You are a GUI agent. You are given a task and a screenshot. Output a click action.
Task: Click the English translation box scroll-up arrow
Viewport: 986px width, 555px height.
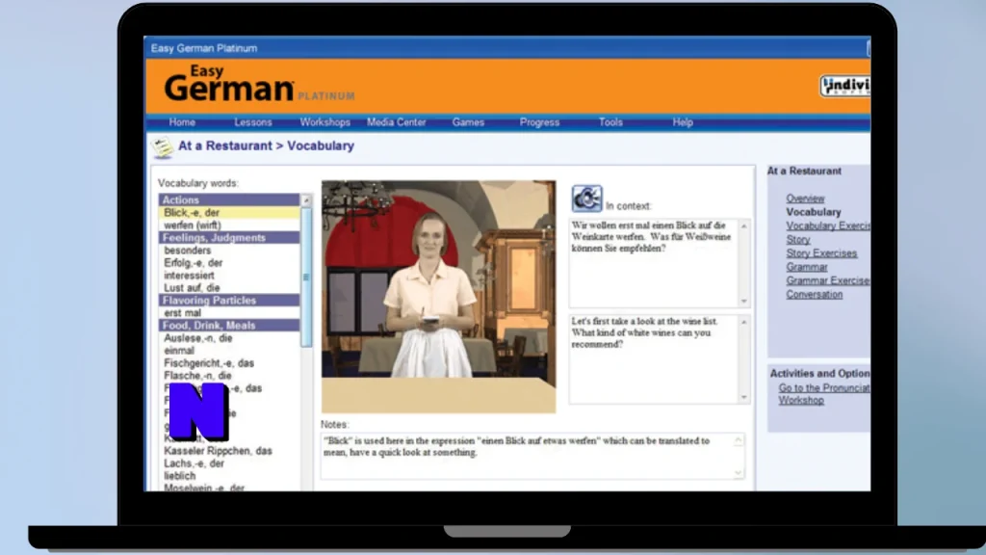point(744,322)
